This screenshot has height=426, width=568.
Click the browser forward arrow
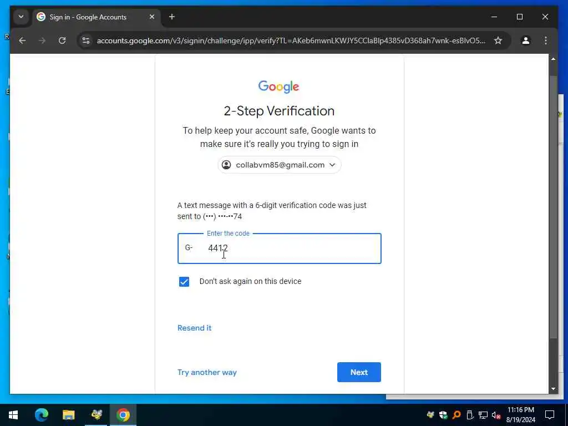coord(42,40)
